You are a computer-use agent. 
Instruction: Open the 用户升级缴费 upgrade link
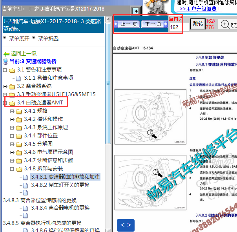(x=198, y=9)
